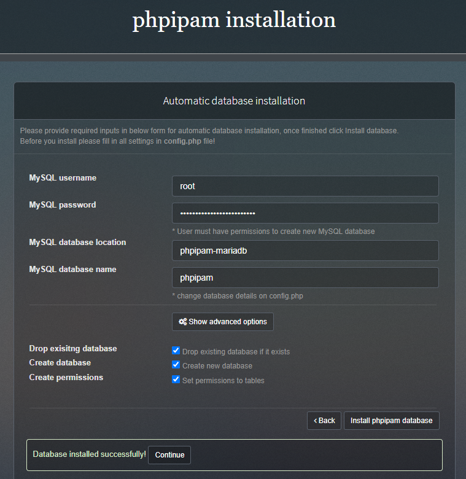Image resolution: width=466 pixels, height=479 pixels.
Task: Disable Set permissions to tables checkbox
Action: pyautogui.click(x=176, y=379)
